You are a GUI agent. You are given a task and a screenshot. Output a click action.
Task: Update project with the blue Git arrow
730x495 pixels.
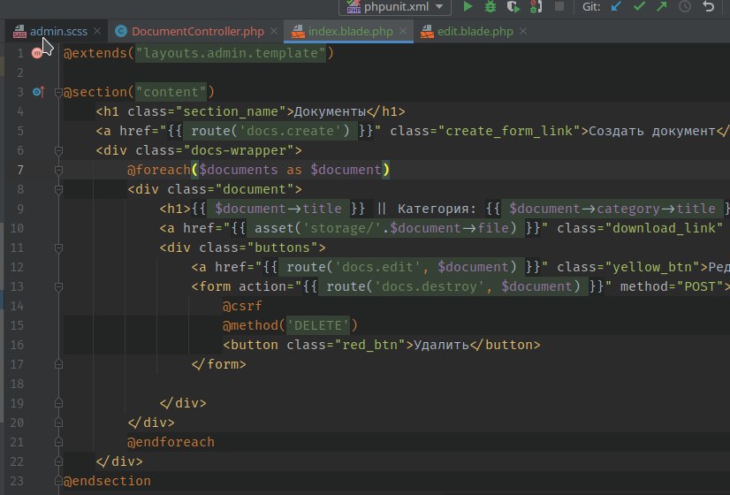click(x=618, y=7)
